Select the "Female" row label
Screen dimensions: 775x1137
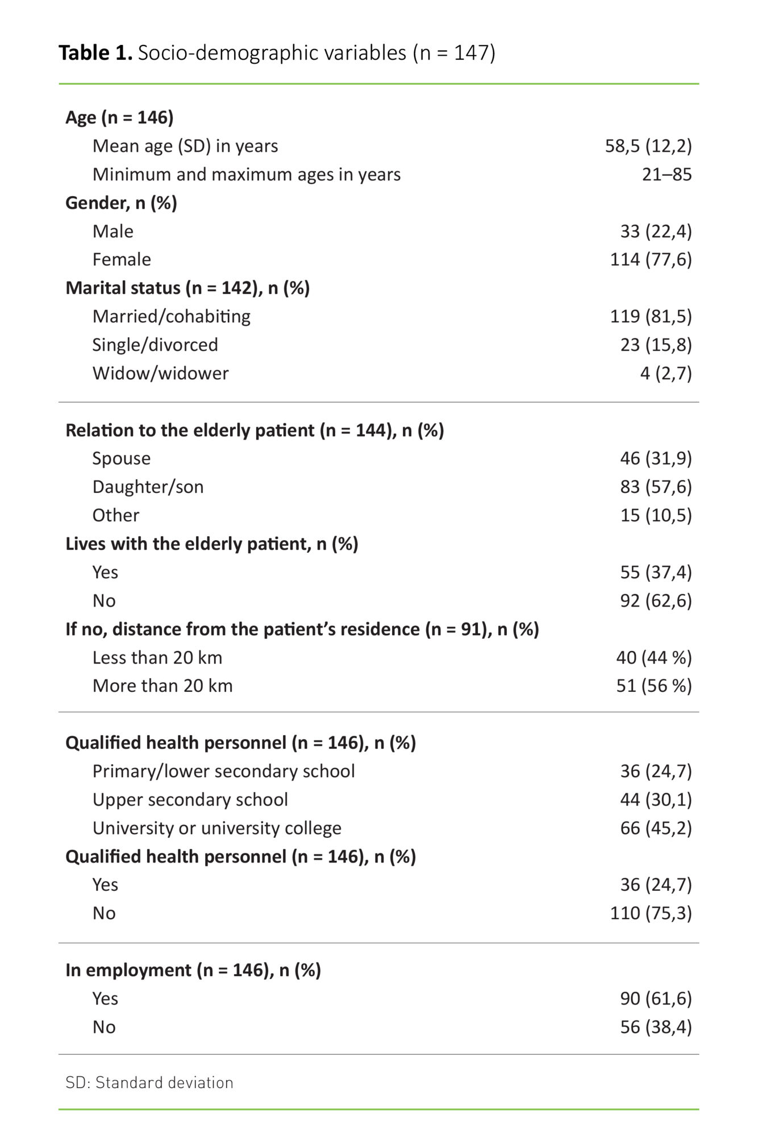pyautogui.click(x=122, y=260)
